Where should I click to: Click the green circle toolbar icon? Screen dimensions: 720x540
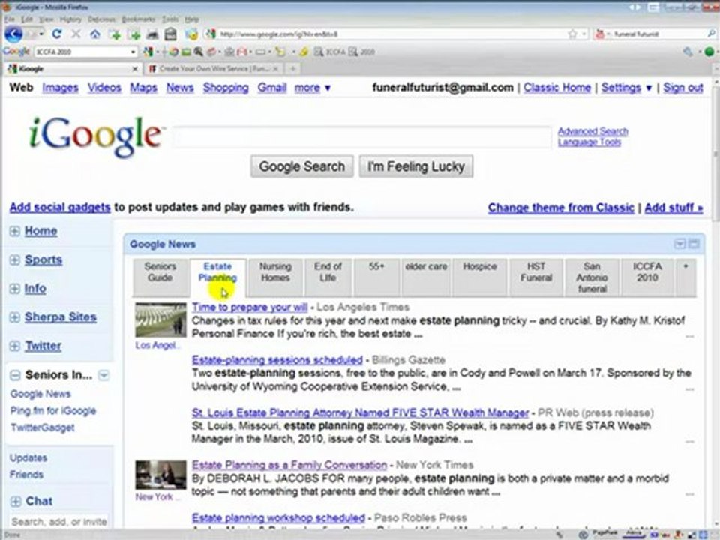click(709, 52)
